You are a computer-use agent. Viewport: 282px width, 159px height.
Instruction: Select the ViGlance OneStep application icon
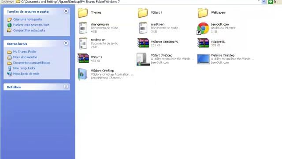[203, 59]
